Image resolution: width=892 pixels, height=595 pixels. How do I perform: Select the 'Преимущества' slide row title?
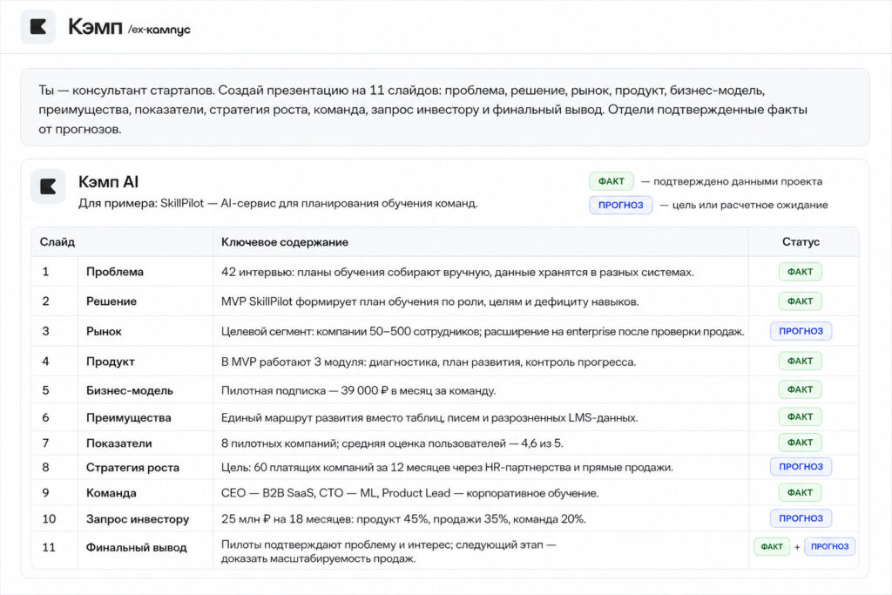pos(129,418)
